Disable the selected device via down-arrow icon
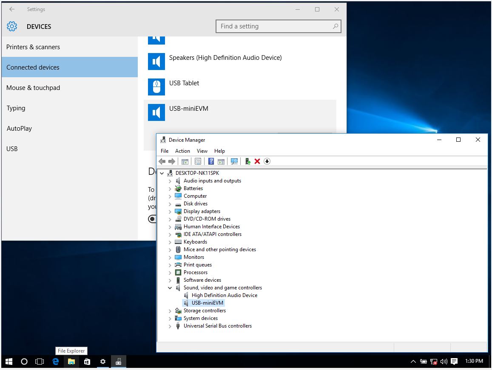Image resolution: width=492 pixels, height=370 pixels. 267,161
